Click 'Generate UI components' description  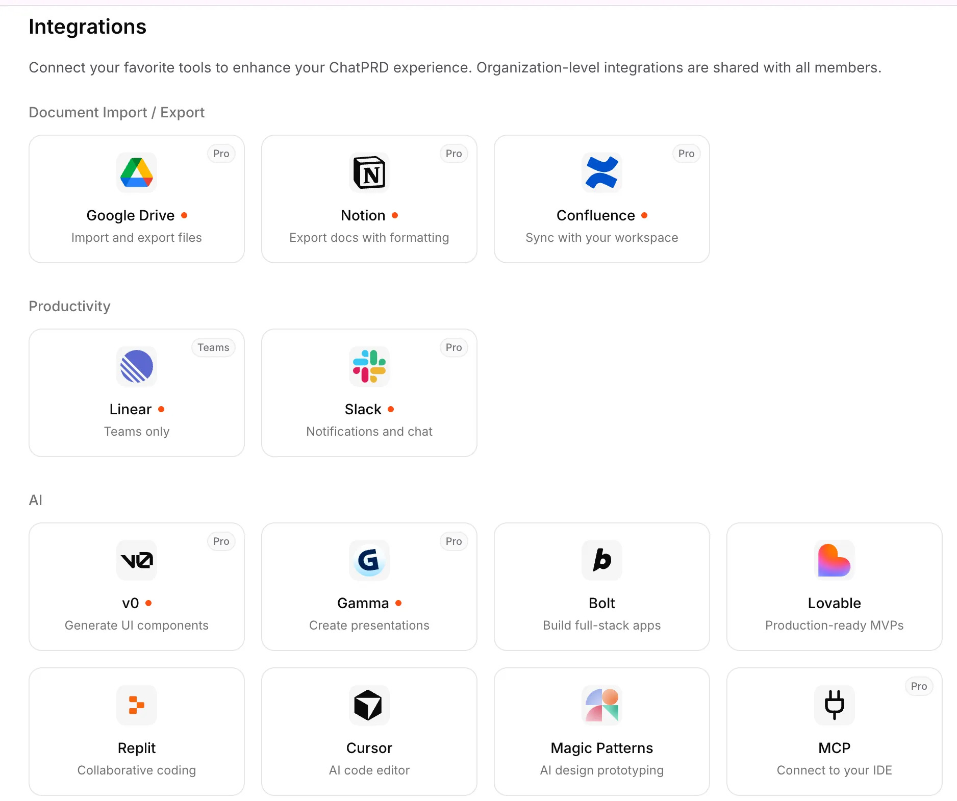(137, 625)
